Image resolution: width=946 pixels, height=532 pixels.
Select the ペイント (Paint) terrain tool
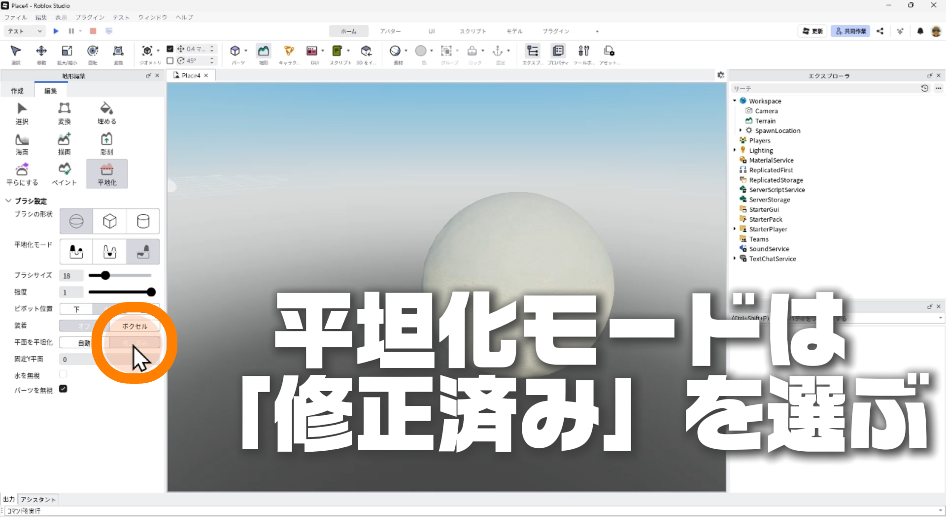(65, 174)
